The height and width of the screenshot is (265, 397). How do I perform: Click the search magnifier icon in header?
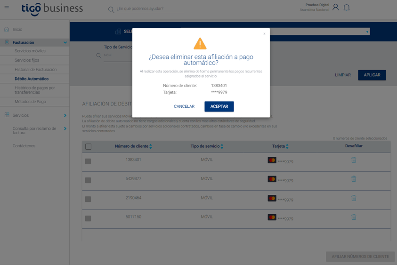point(111,9)
